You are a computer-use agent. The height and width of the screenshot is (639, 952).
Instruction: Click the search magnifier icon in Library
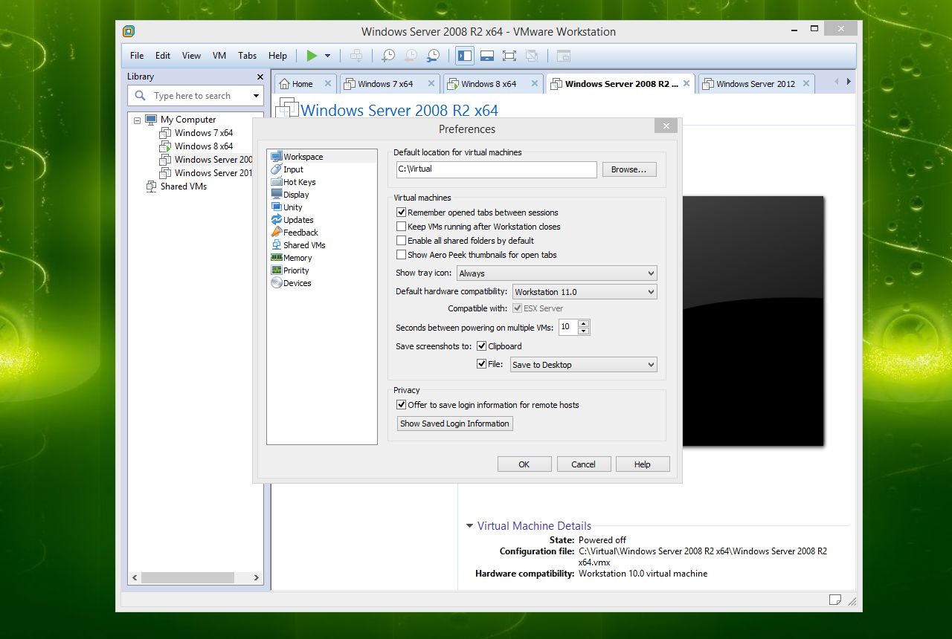[140, 96]
